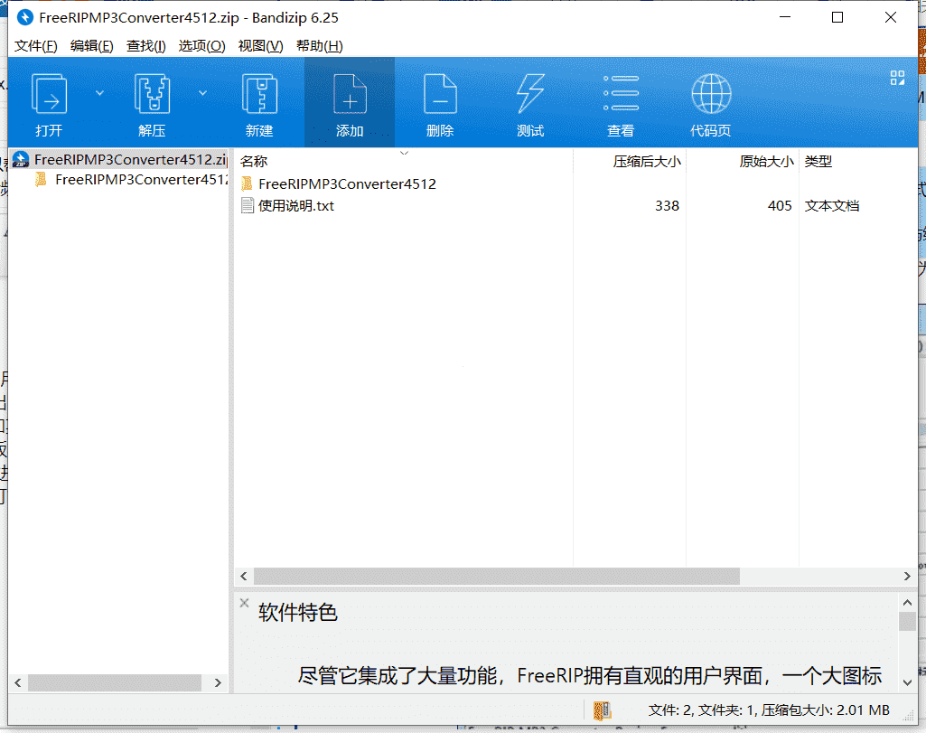Open the 选项(O) menu
Screen dimensions: 926x733
point(202,46)
